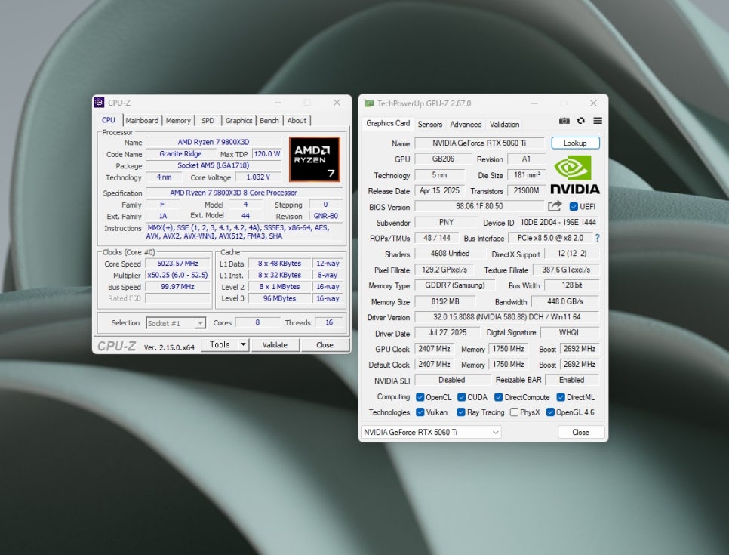
Task: Toggle the OpenGL 4.6 checkbox
Action: [x=550, y=412]
